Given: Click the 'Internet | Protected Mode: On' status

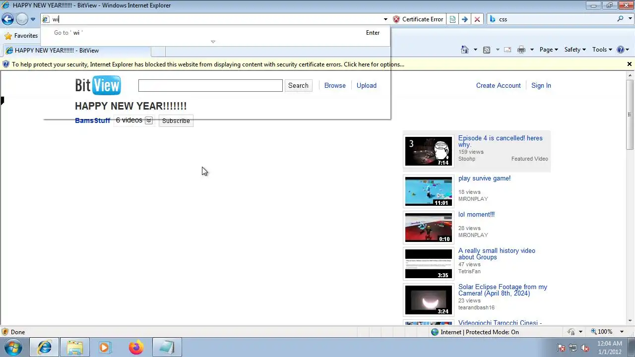Looking at the screenshot, I should pyautogui.click(x=474, y=332).
